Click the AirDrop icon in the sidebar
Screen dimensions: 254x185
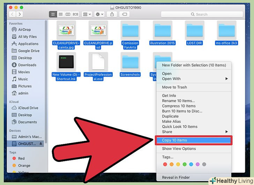14,30
